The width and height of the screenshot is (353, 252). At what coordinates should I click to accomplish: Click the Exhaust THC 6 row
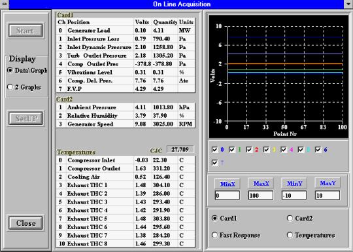coord(126,226)
